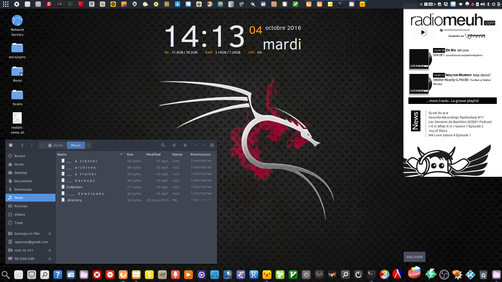Open file manager search

[x=163, y=145]
